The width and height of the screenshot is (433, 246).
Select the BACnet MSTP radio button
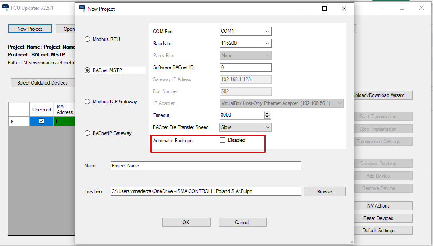[88, 70]
